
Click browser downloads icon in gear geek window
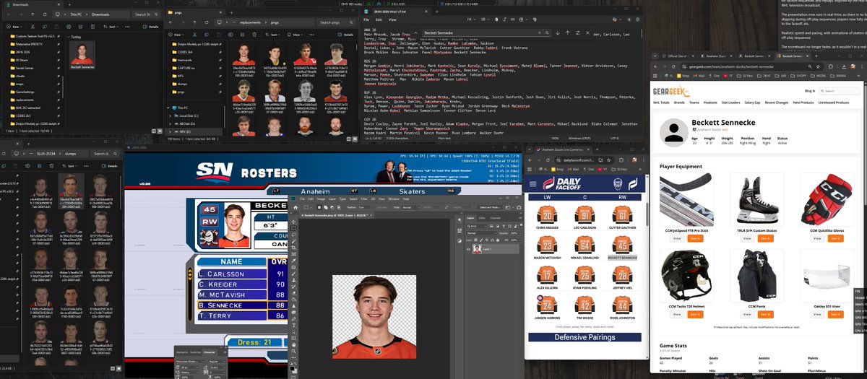coord(844,66)
